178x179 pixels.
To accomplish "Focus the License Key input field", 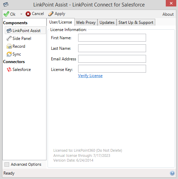I will [112, 69].
